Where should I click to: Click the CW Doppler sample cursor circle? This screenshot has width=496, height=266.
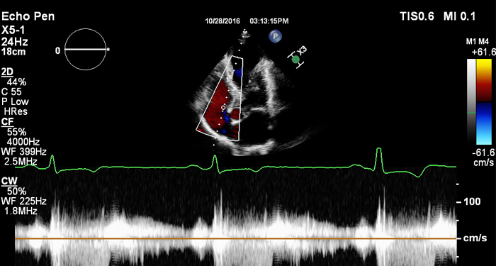point(223,108)
